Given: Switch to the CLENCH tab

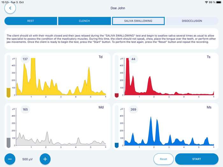Looking at the screenshot, I should (84, 21).
